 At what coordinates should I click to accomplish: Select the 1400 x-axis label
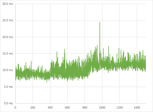pos(137,107)
